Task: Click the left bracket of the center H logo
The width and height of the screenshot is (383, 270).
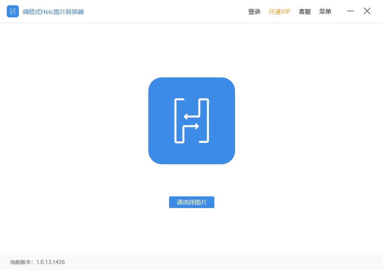Action: click(179, 121)
